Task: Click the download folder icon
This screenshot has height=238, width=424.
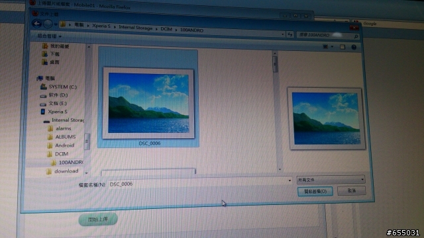Action: tap(48, 171)
